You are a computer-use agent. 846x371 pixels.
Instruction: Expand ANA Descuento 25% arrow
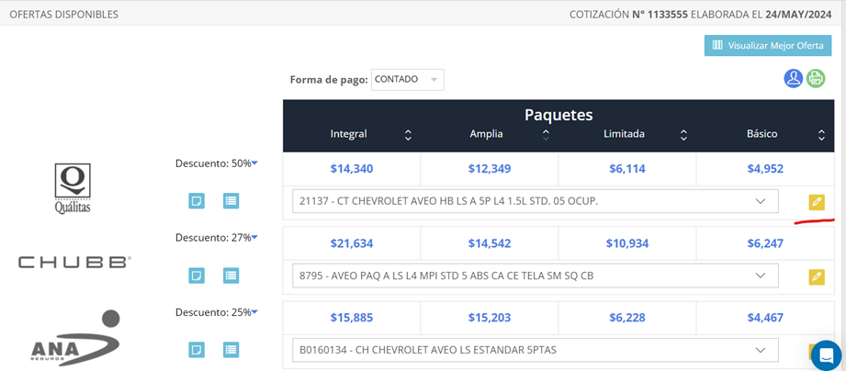point(254,311)
